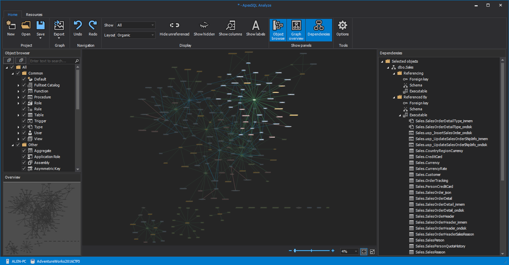Uncheck the Trigger object type
This screenshot has height=265, width=509.
pos(24,121)
